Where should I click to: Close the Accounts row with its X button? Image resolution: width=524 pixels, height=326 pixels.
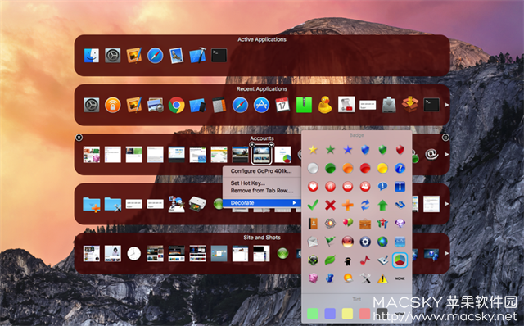click(79, 138)
